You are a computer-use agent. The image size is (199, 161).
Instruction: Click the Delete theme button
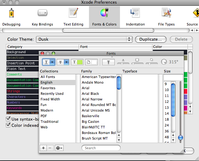(181, 39)
